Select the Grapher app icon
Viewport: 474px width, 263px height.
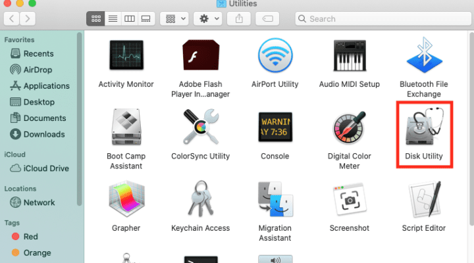[126, 199]
